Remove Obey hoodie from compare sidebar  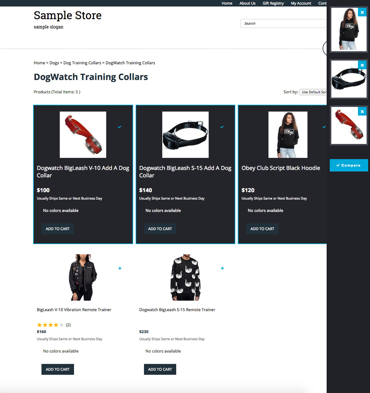(x=362, y=12)
